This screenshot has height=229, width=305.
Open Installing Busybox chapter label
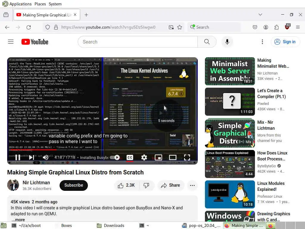click(94, 157)
